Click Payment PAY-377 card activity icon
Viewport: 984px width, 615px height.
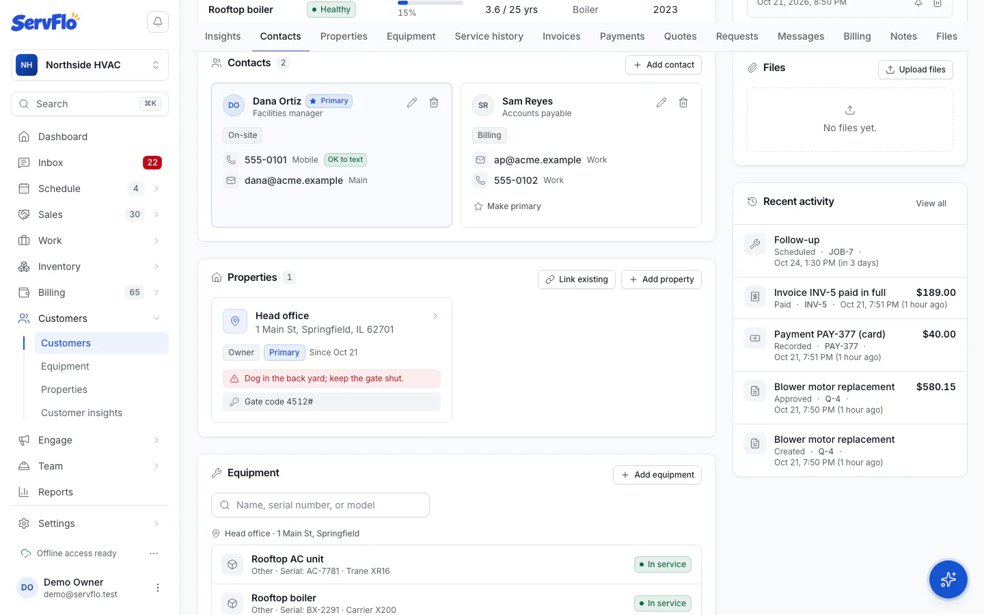tap(755, 338)
